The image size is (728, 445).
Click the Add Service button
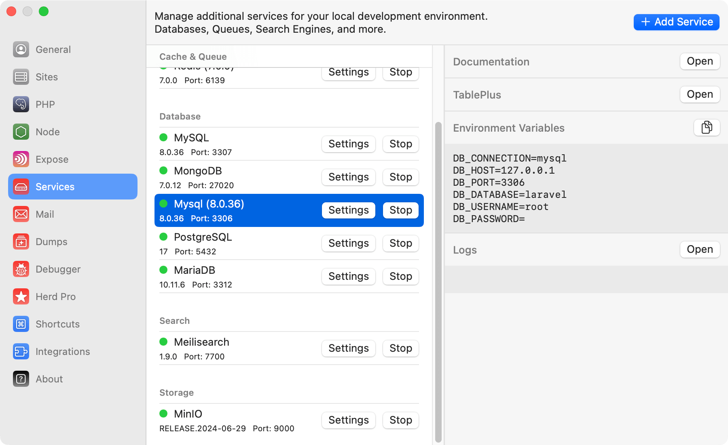coord(676,22)
